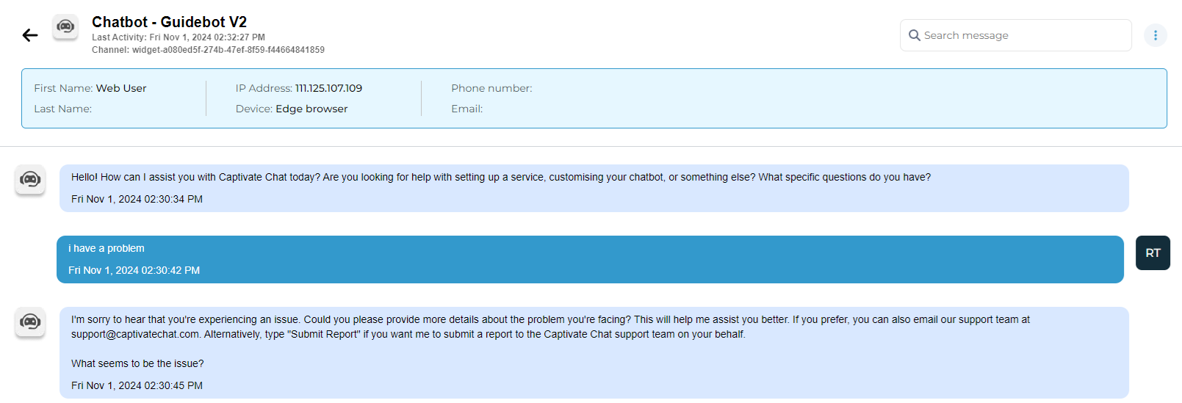Screen dimensions: 1182x403
Task: Click bot avatar beside the greeting message
Action: (30, 180)
